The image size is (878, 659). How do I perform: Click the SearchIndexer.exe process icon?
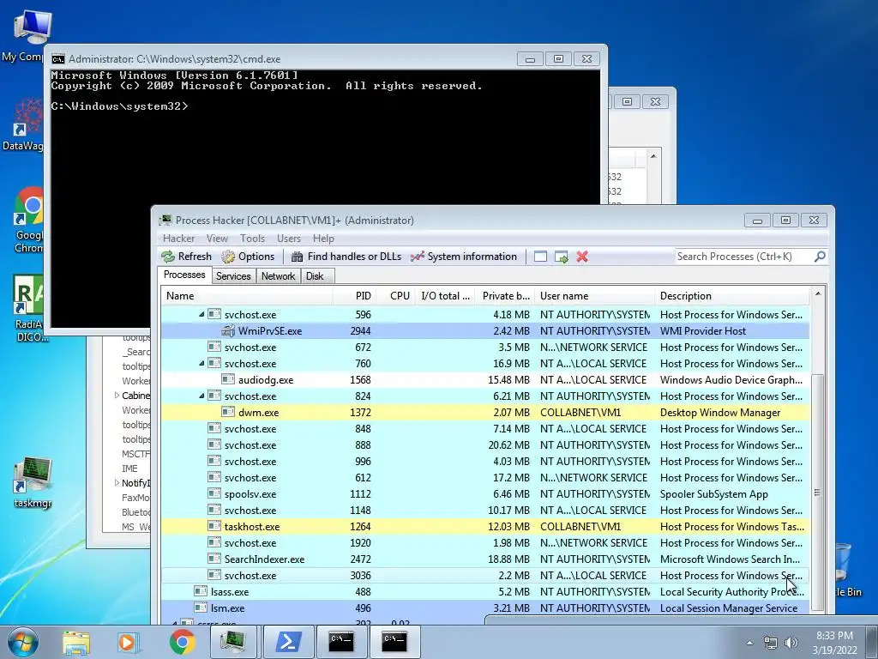214,559
